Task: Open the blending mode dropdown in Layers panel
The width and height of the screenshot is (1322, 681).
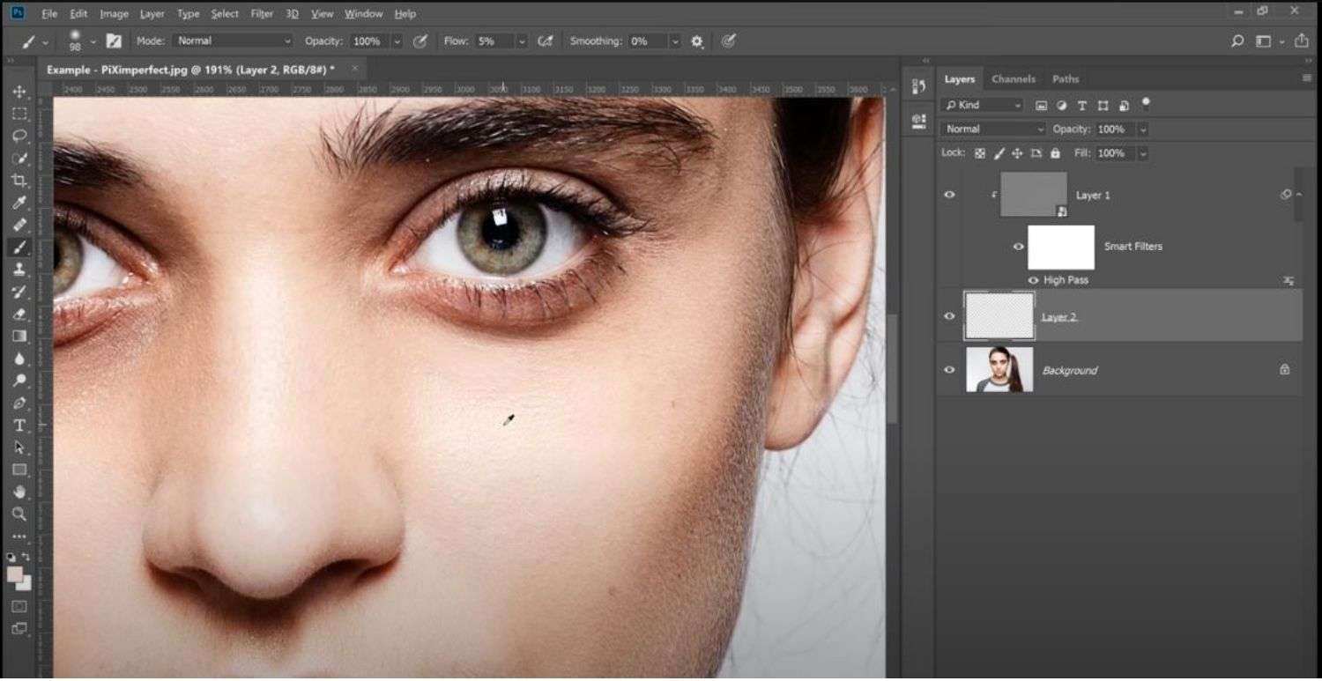Action: (x=992, y=129)
